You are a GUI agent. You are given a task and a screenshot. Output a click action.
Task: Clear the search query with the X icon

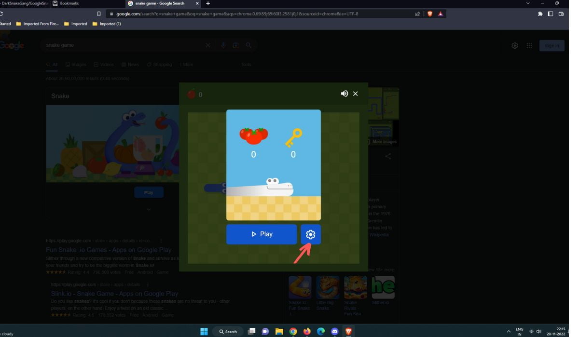tap(208, 45)
